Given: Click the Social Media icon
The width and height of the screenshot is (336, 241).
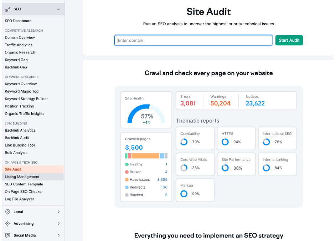Looking at the screenshot, I should click(8, 235).
